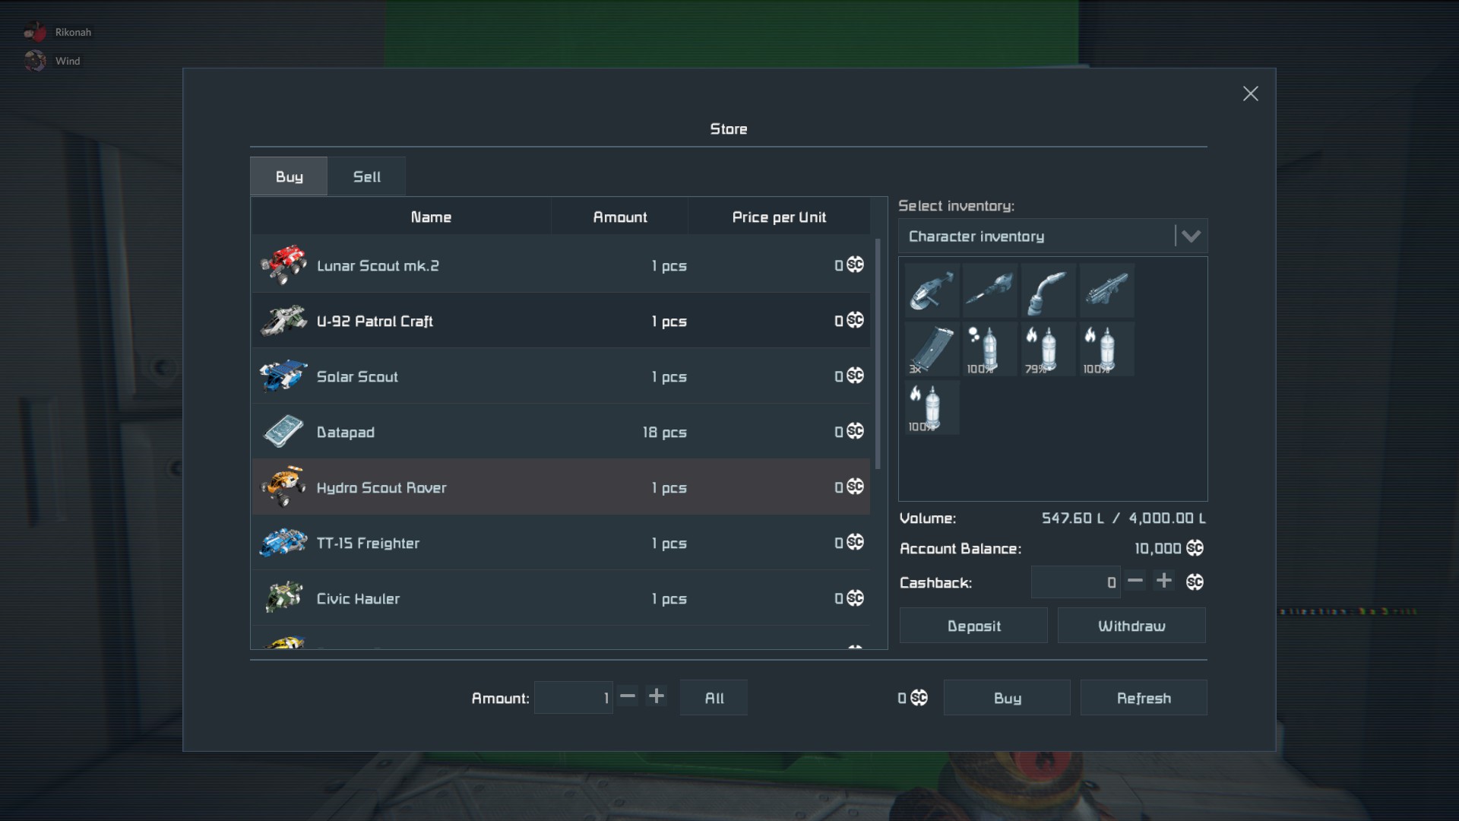Select the angle grinder in inventory
This screenshot has height=821, width=1459.
click(932, 290)
